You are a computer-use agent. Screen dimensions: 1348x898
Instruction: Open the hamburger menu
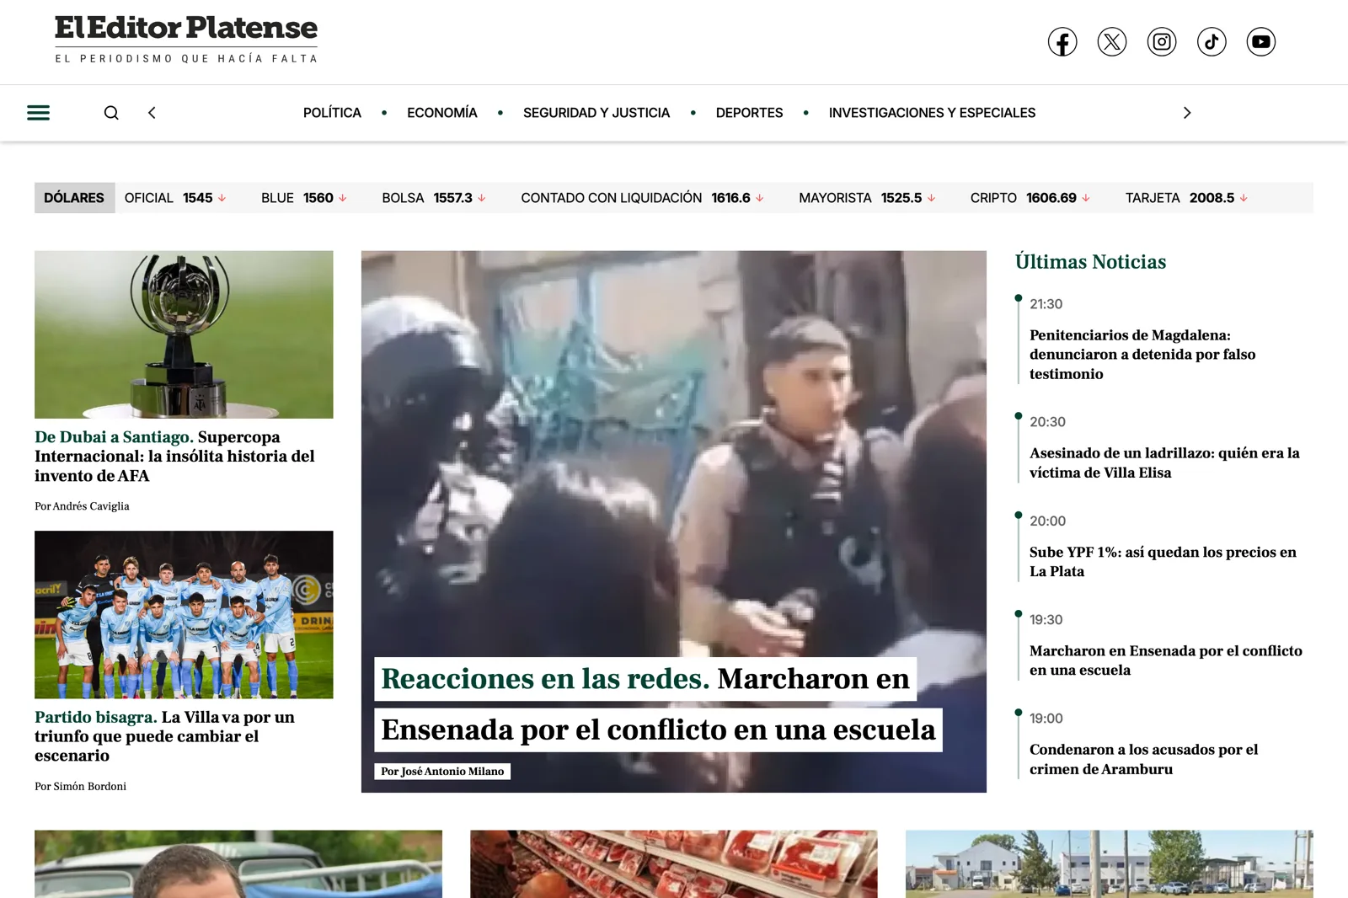pyautogui.click(x=38, y=113)
